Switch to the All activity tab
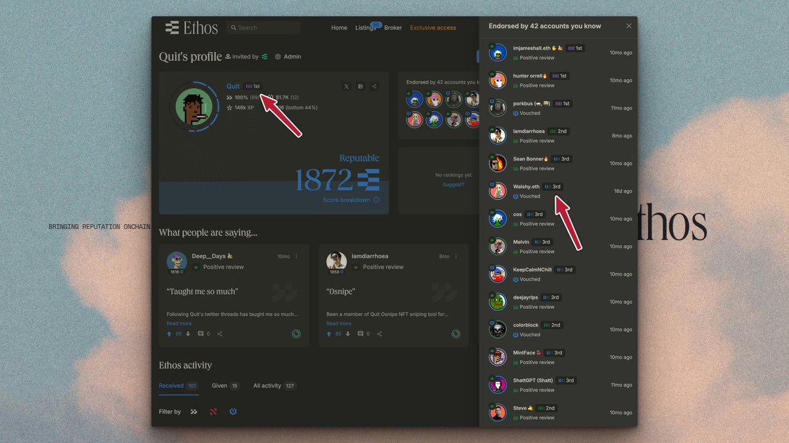The image size is (789, 443). pos(274,386)
